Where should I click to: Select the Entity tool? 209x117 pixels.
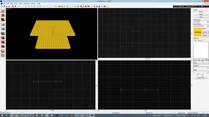point(3,24)
